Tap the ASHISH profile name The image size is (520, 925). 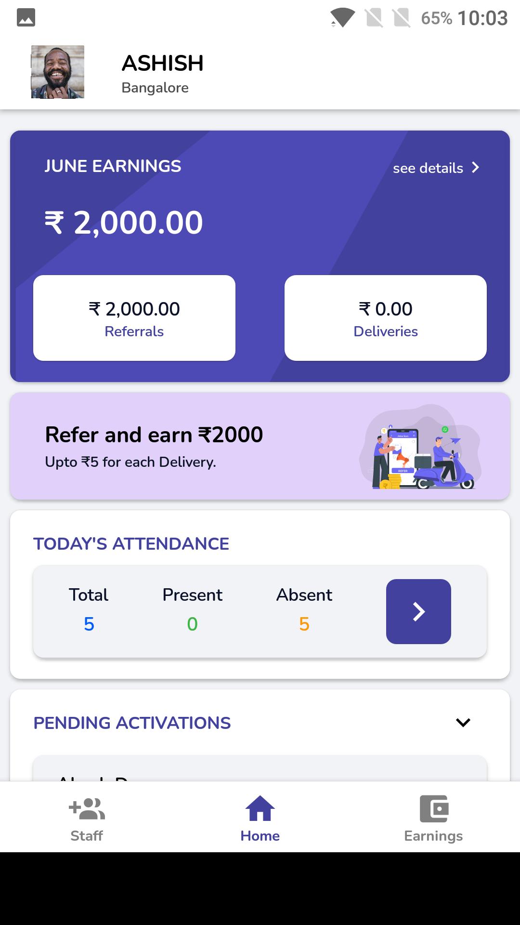tap(163, 63)
